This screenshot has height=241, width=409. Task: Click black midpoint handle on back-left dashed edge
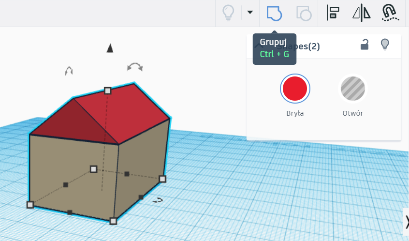[65, 185]
